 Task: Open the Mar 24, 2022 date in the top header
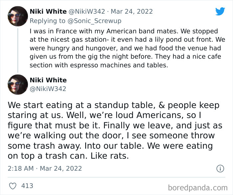tap(132, 12)
